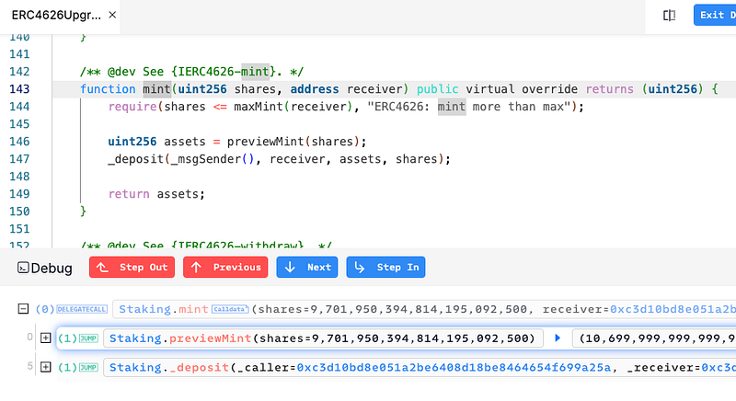Click the Debug terminal icon
Viewport: 736px width, 401px height.
(x=24, y=269)
